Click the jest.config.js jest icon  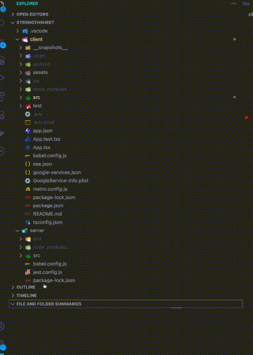[x=28, y=272]
